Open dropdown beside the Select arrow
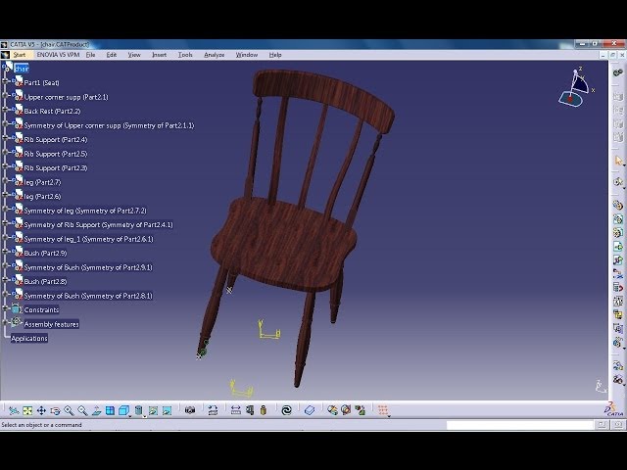The height and width of the screenshot is (470, 627). point(623,165)
